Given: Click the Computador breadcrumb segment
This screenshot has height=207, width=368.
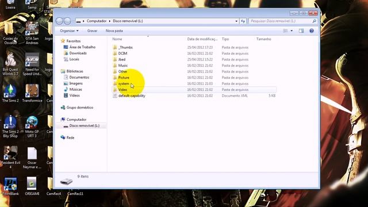Looking at the screenshot, I should pyautogui.click(x=97, y=21).
